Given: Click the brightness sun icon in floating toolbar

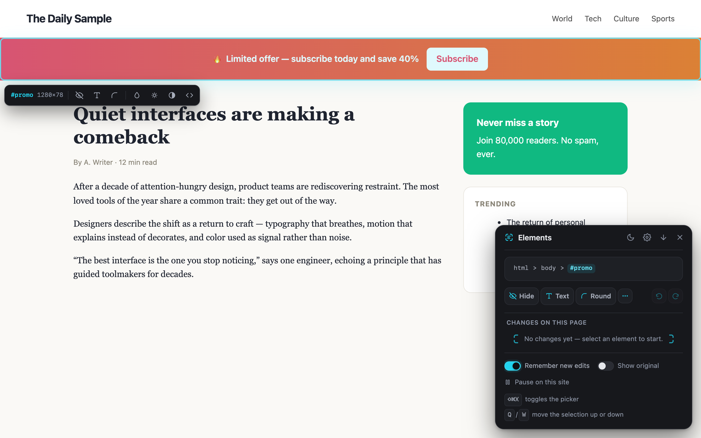Looking at the screenshot, I should tap(154, 95).
